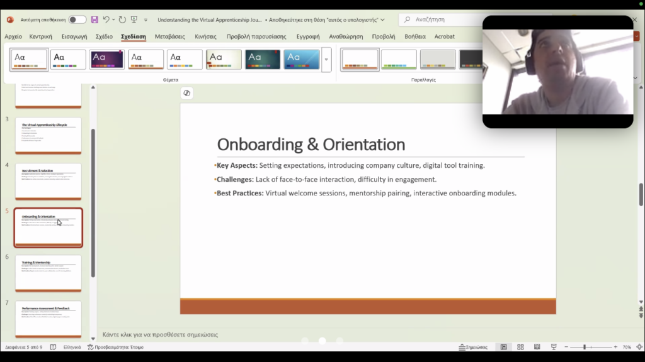The image size is (645, 362).
Task: Click the Ελληνικά language button
Action: (72, 347)
